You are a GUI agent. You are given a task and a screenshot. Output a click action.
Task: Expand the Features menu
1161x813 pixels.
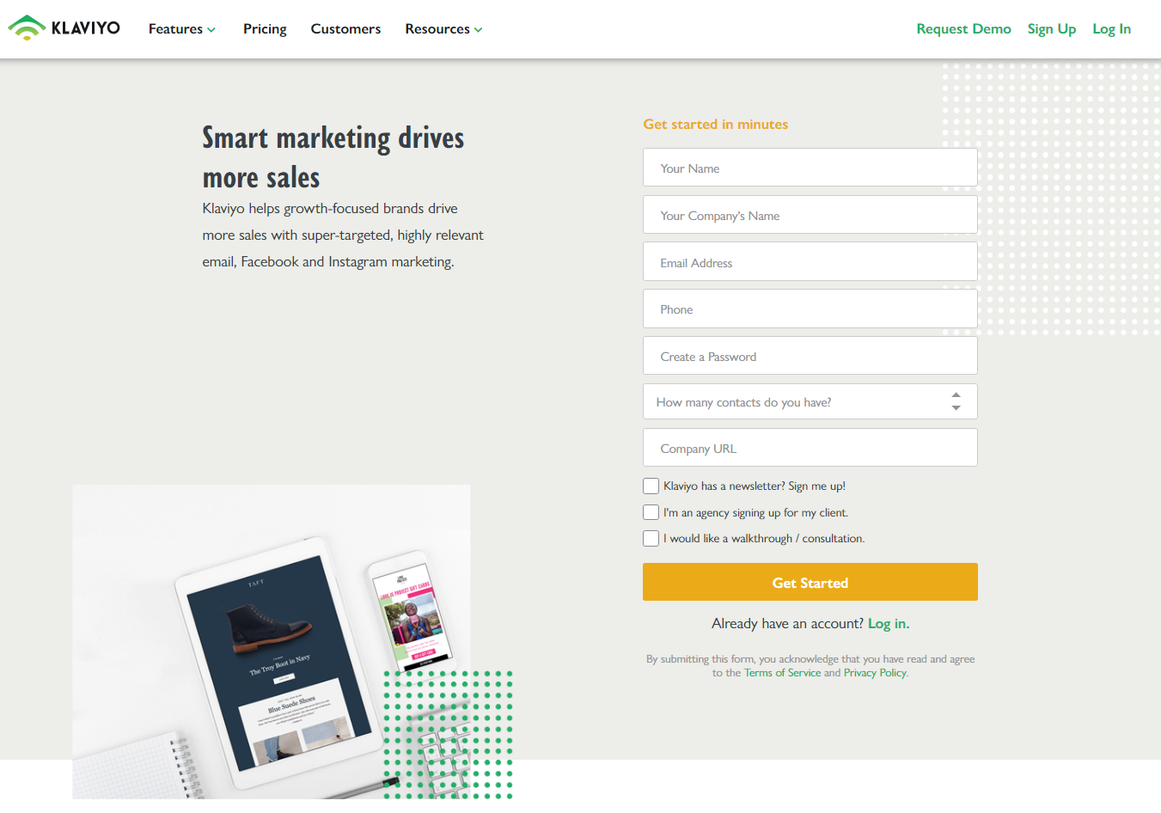pyautogui.click(x=181, y=29)
